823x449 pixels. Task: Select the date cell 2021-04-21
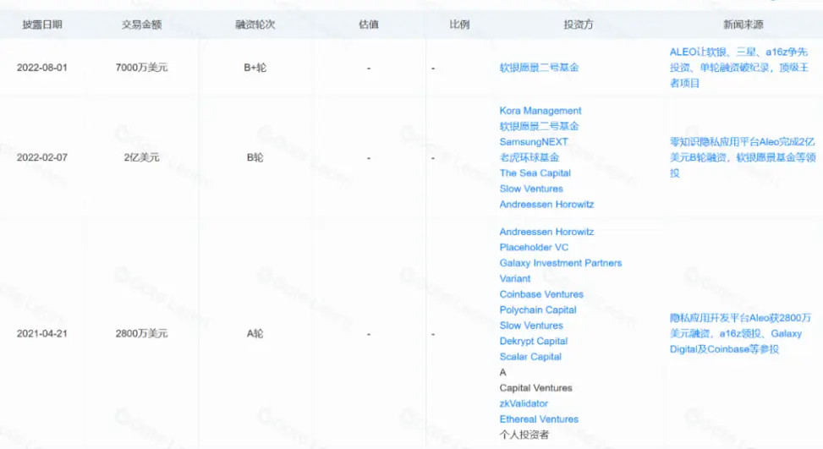tap(42, 334)
